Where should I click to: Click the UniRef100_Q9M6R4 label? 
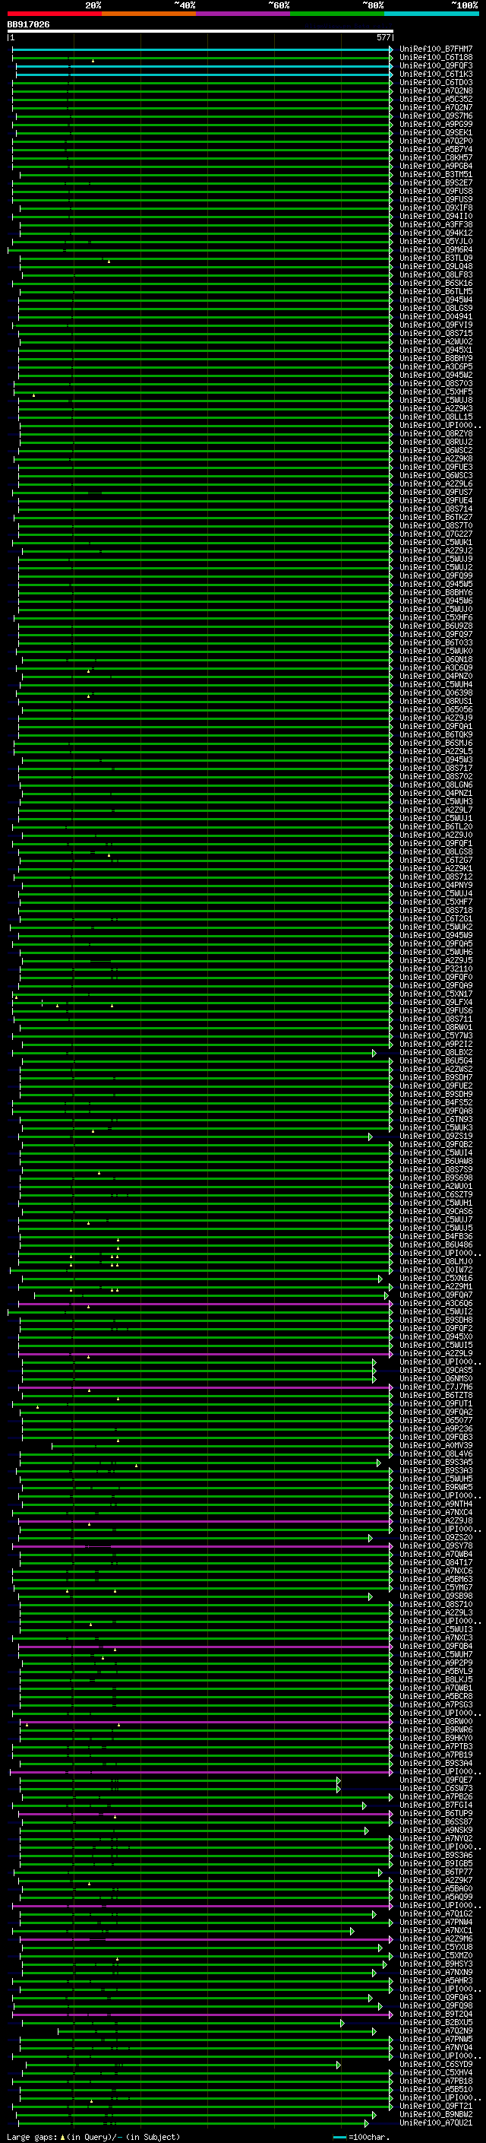point(436,249)
